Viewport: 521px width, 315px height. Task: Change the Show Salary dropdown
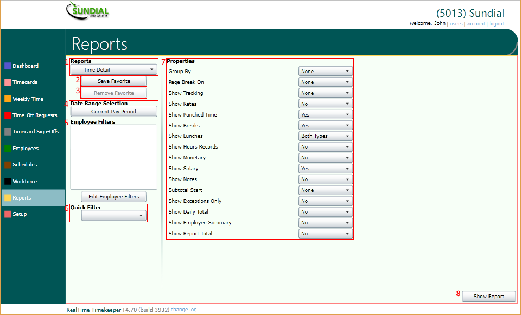[325, 168]
